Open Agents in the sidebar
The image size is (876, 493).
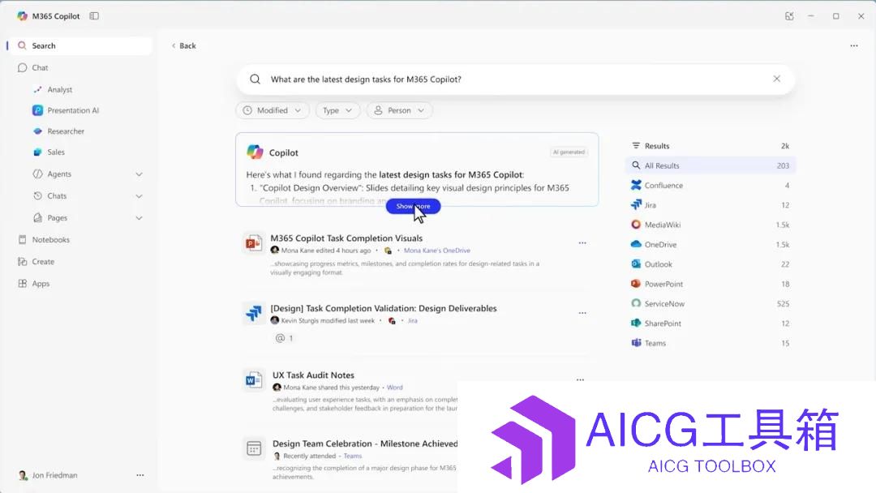(x=58, y=174)
